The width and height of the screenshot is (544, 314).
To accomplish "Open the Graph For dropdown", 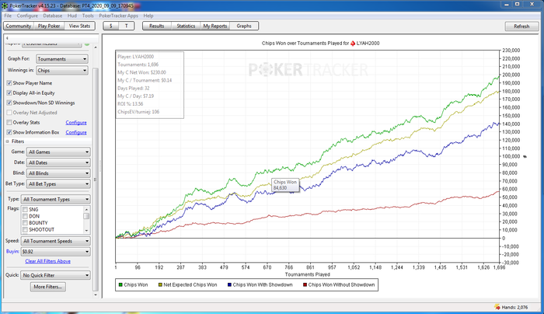I will pyautogui.click(x=61, y=59).
